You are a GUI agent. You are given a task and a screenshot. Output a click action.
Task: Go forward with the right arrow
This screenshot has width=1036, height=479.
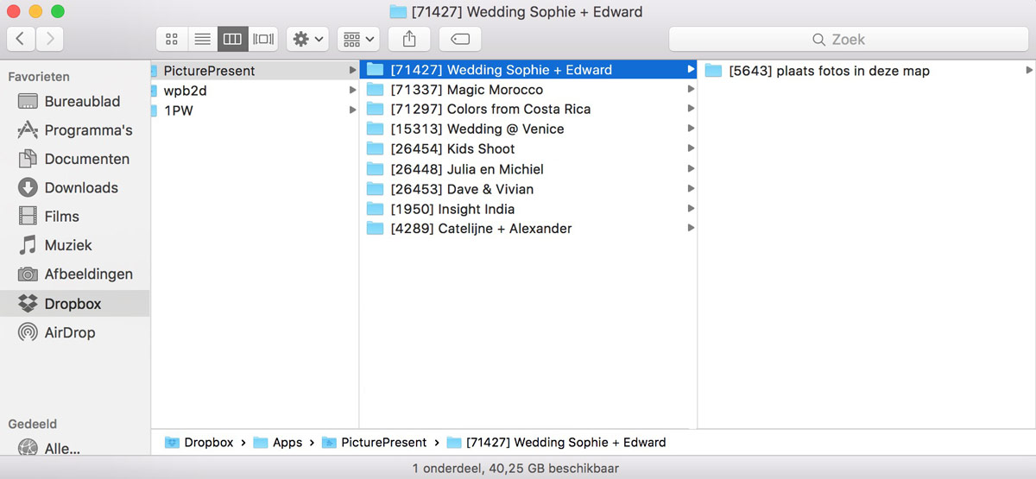(50, 39)
